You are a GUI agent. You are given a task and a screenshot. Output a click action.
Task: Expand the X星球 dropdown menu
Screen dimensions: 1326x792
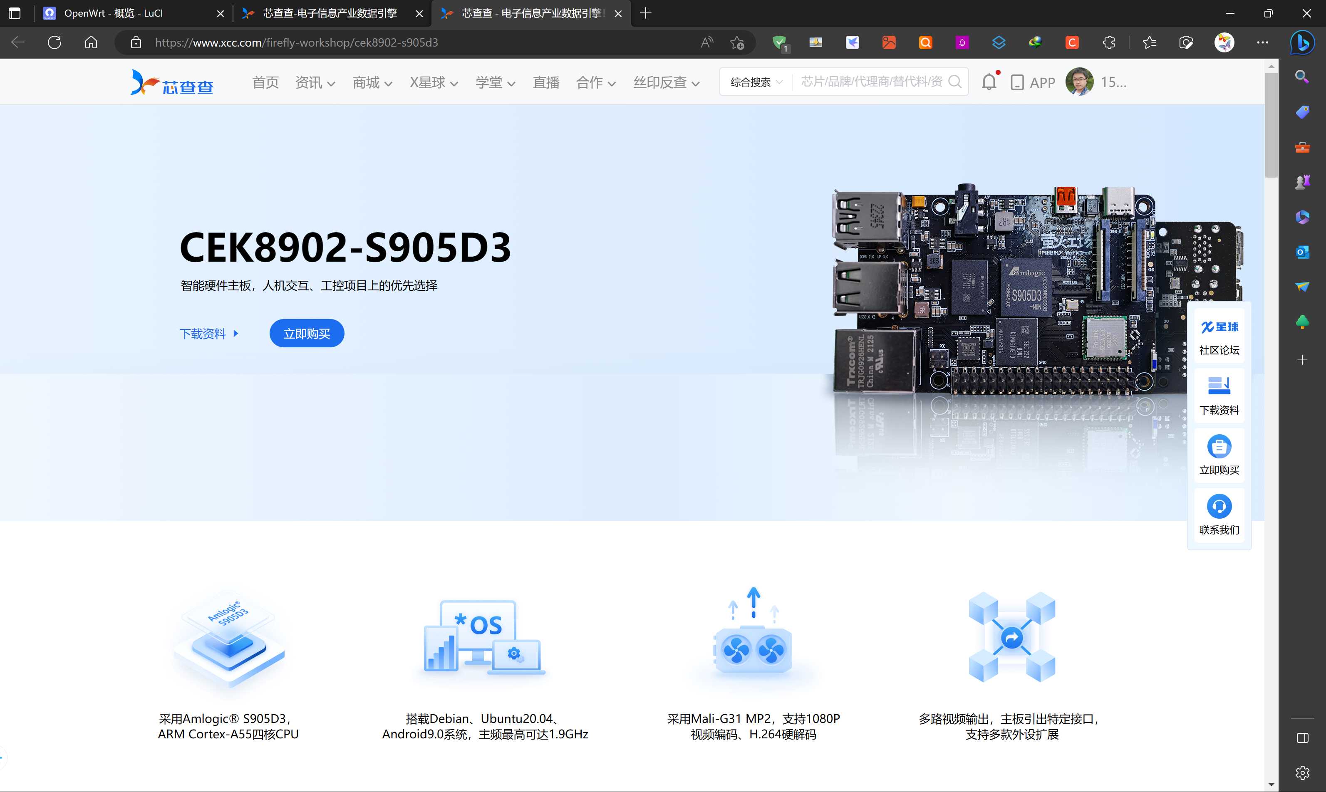point(434,83)
